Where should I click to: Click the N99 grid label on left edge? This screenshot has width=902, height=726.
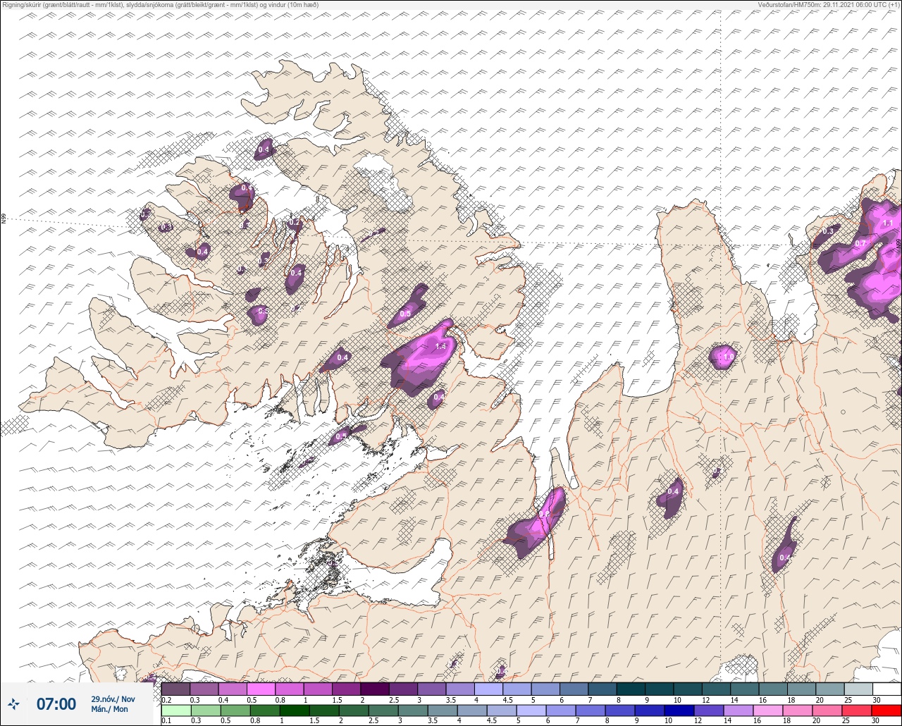(4, 219)
